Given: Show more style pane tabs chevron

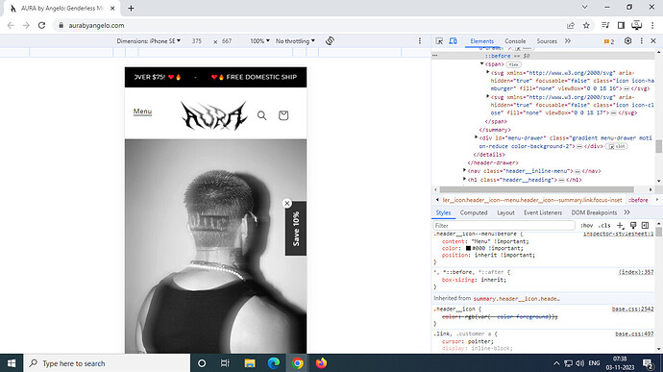Looking at the screenshot, I should pyautogui.click(x=626, y=212).
